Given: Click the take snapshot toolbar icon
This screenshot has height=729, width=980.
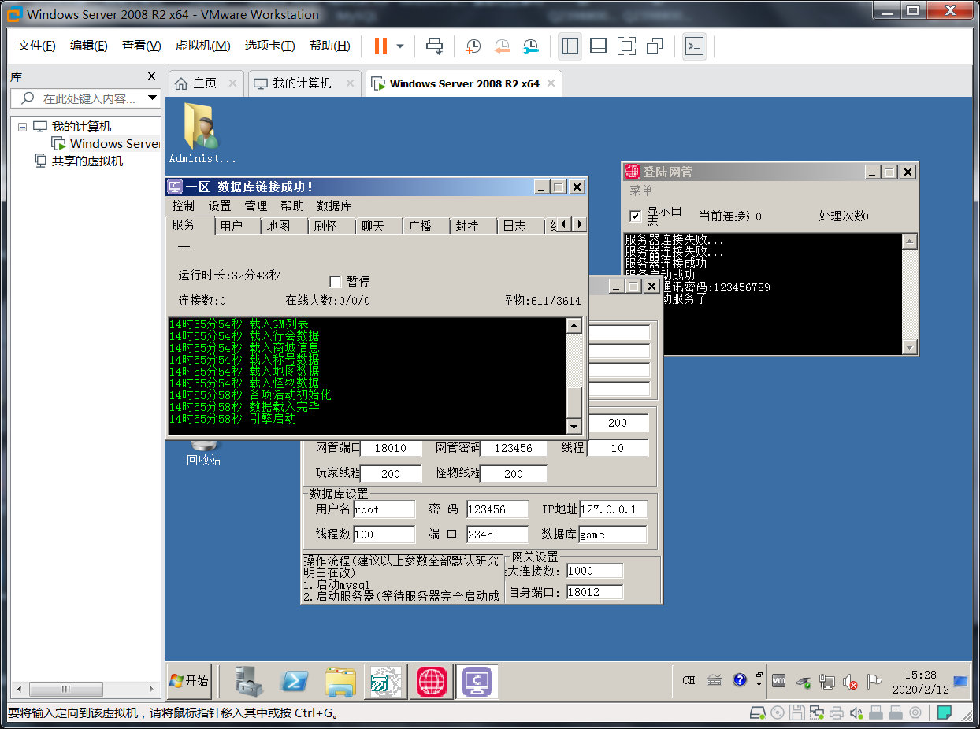Looking at the screenshot, I should click(473, 46).
